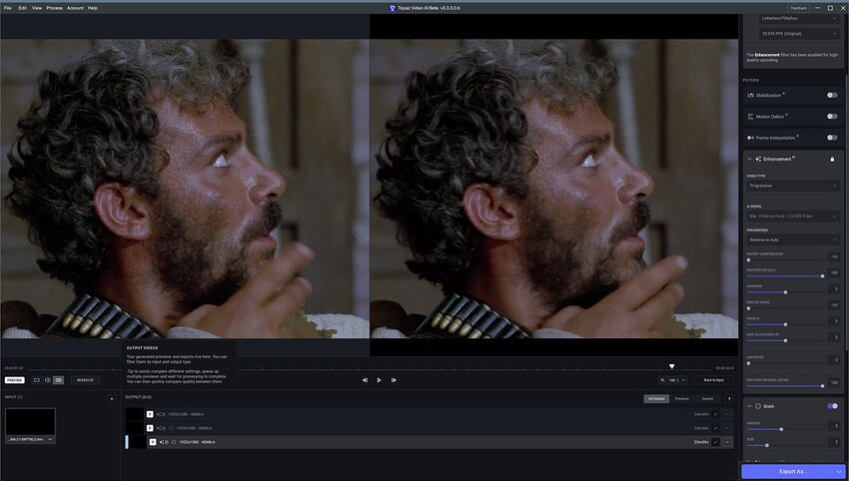Toggle checkmark on the 23m59s output row
The height and width of the screenshot is (481, 849).
715,442
